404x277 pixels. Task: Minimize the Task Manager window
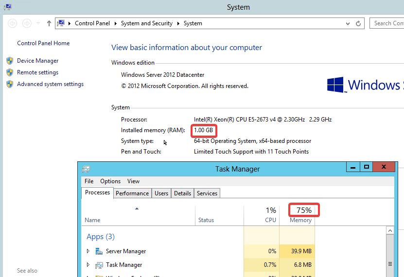click(x=353, y=167)
